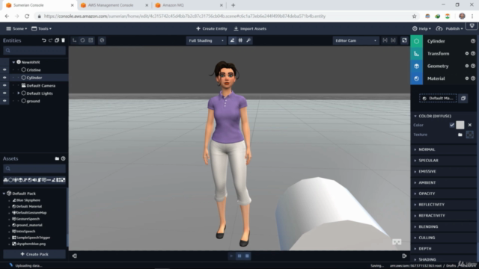Open the Tools menu

pos(41,28)
